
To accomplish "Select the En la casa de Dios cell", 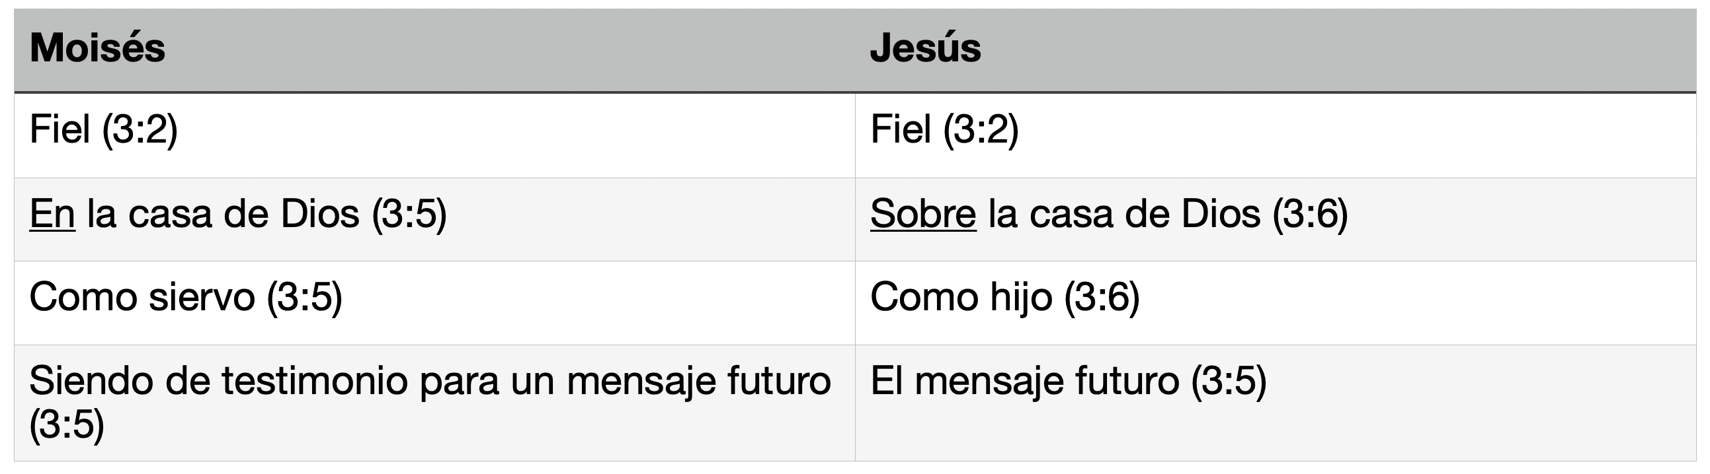I will 435,219.
